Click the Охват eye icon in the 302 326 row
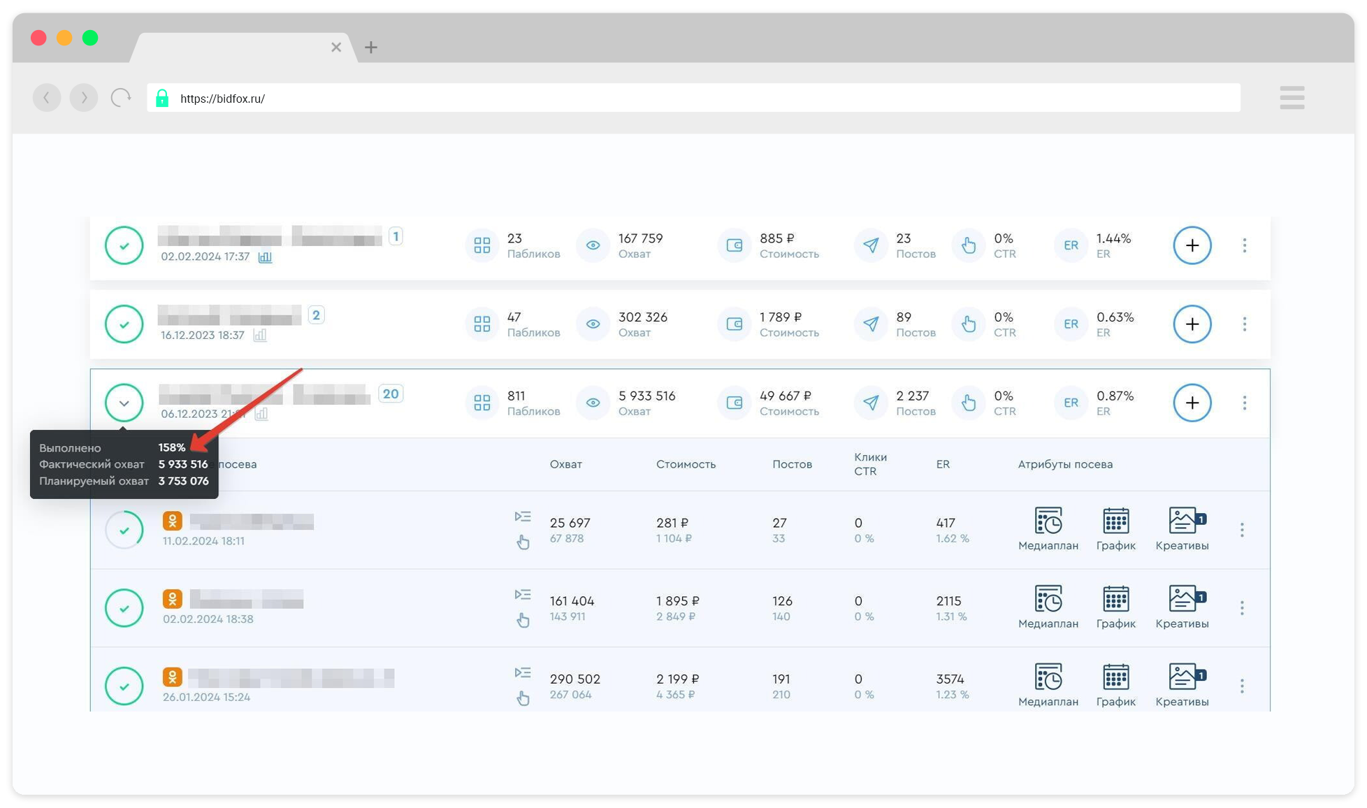1367x808 pixels. pyautogui.click(x=593, y=324)
